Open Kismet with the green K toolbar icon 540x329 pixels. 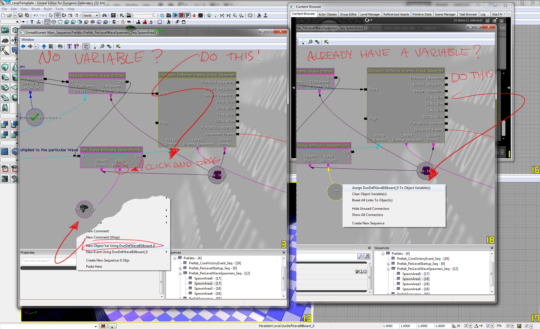(122, 15)
